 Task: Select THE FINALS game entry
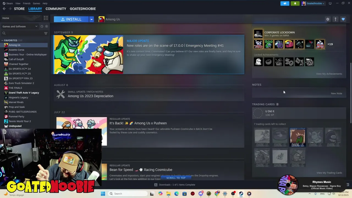(x=15, y=88)
